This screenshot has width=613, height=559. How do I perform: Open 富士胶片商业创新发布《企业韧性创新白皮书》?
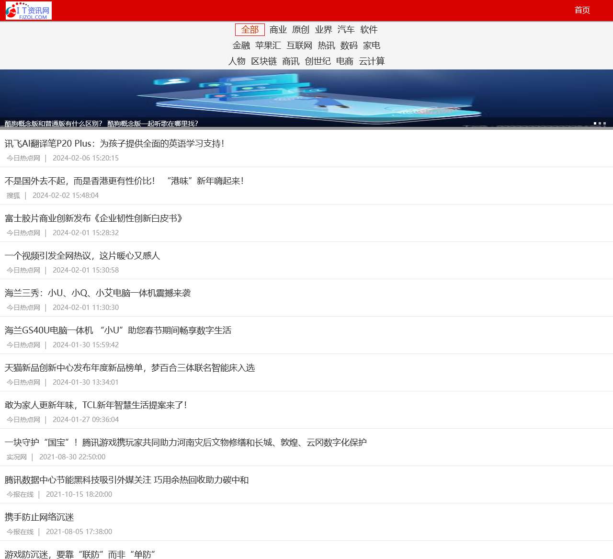(94, 218)
